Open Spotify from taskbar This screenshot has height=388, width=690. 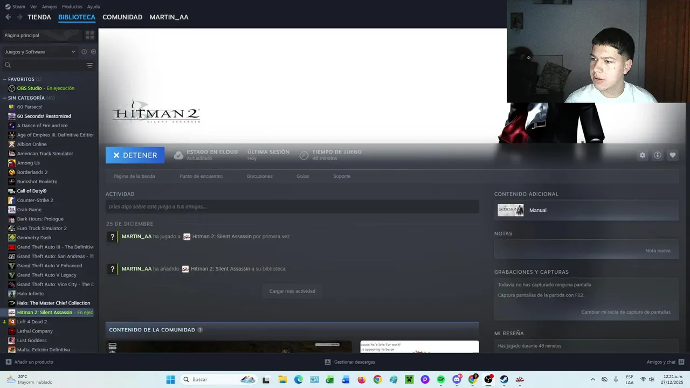click(x=441, y=379)
